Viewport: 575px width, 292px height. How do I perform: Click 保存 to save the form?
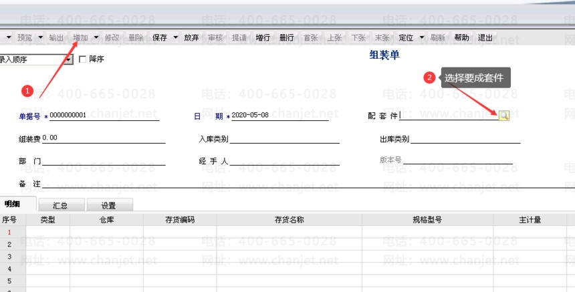160,37
